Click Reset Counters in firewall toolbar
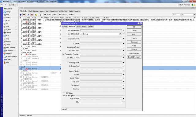The height and width of the screenshot is (117, 196). pos(50,15)
